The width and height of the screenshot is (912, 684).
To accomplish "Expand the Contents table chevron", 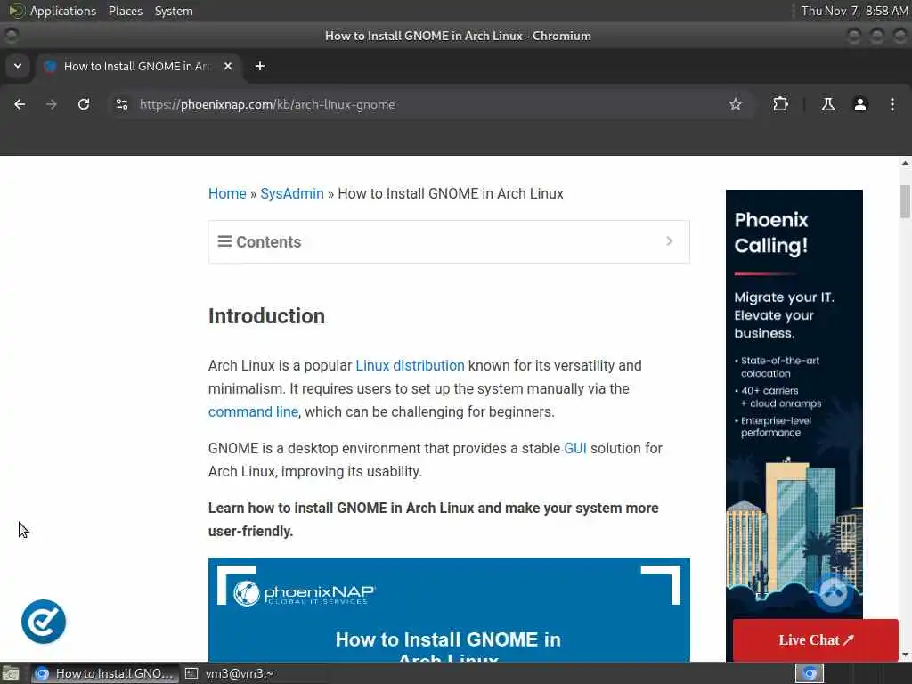I will click(x=669, y=240).
